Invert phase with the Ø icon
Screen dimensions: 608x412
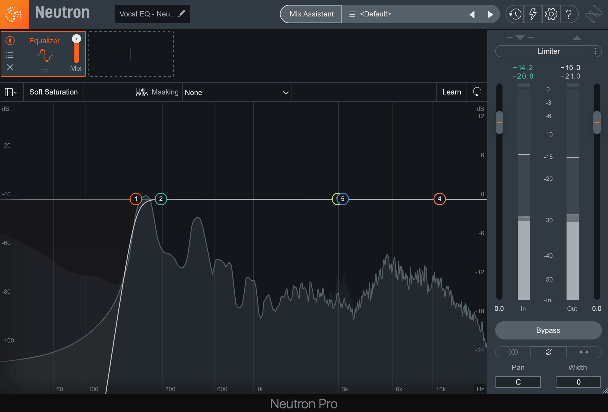[548, 352]
